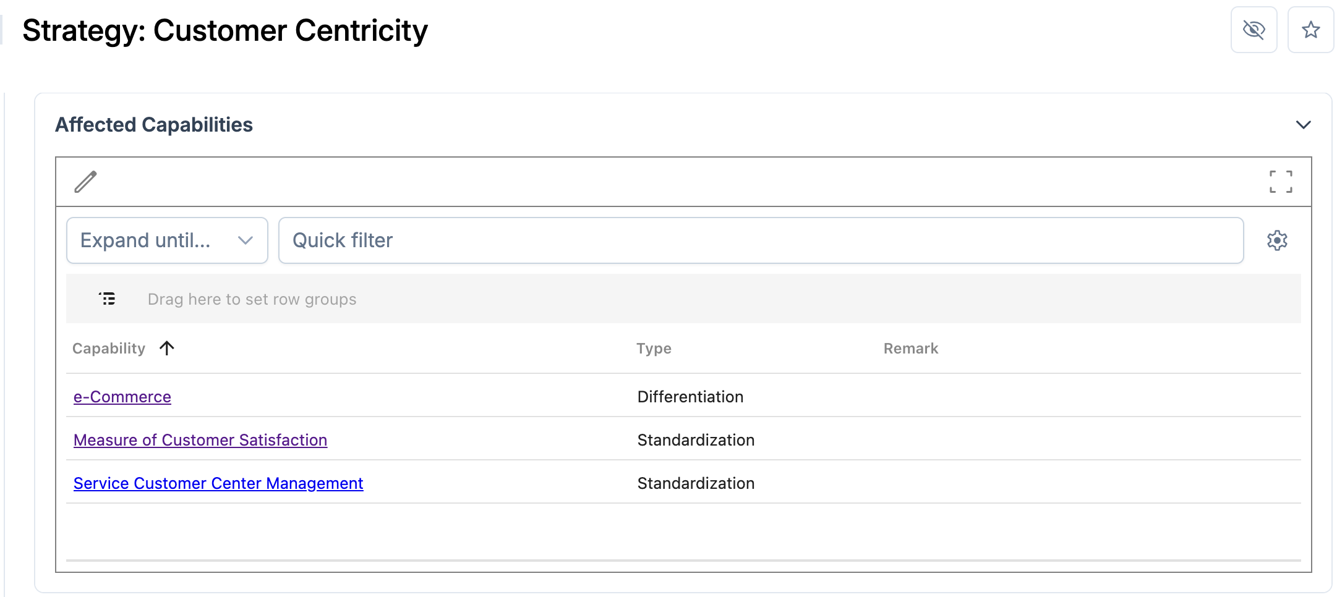Sort by the Capability column header

click(109, 349)
